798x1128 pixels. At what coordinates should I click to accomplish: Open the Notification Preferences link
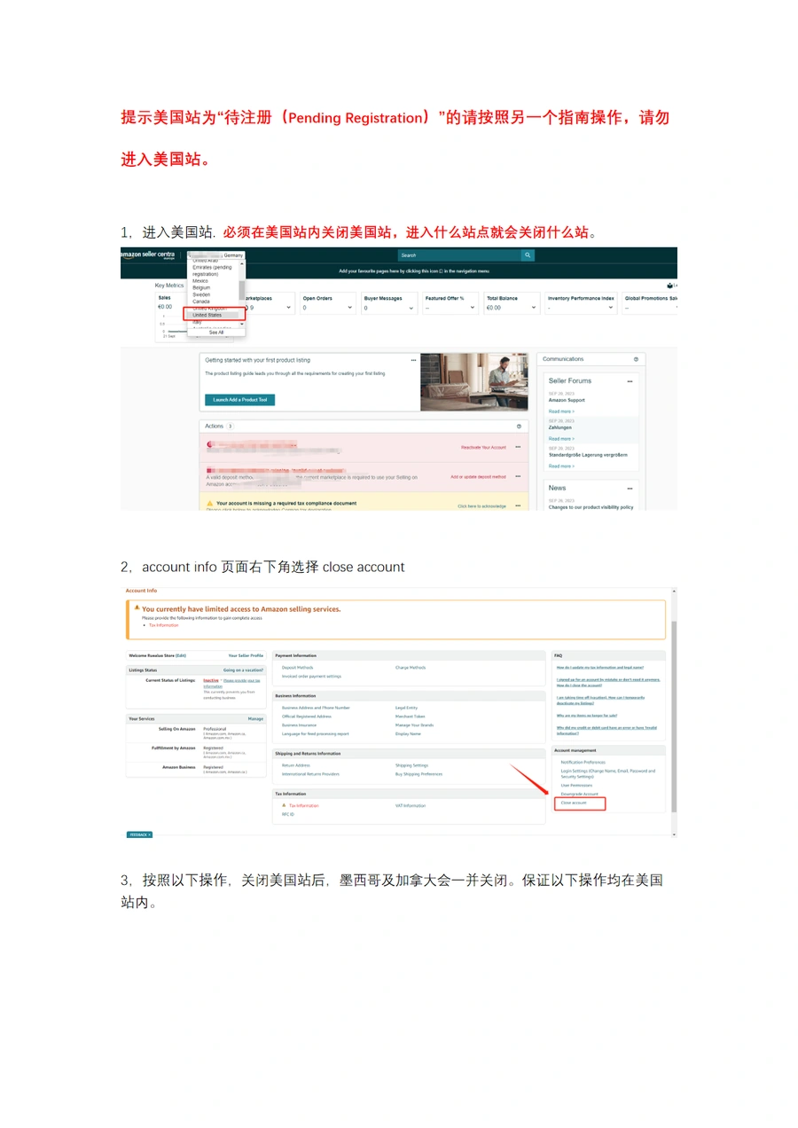pos(583,762)
